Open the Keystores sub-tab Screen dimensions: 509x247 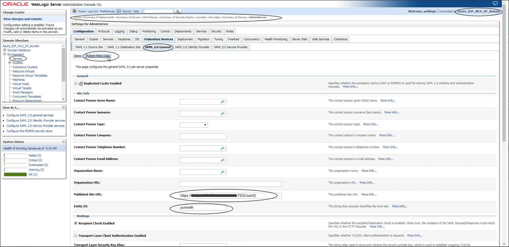point(124,39)
